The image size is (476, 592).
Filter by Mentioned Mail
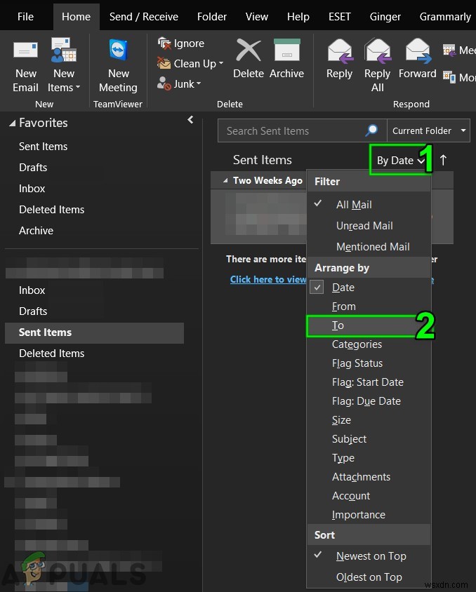coord(369,247)
